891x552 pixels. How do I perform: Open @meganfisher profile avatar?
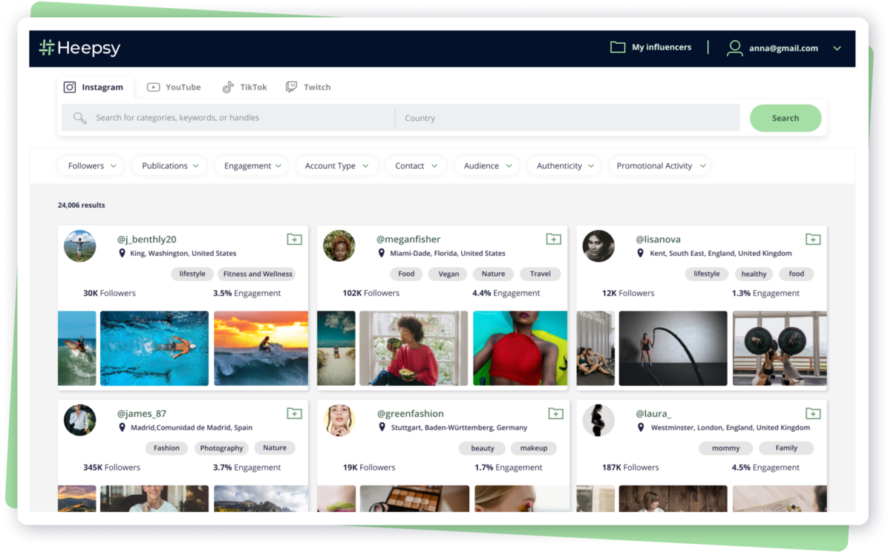(x=339, y=246)
